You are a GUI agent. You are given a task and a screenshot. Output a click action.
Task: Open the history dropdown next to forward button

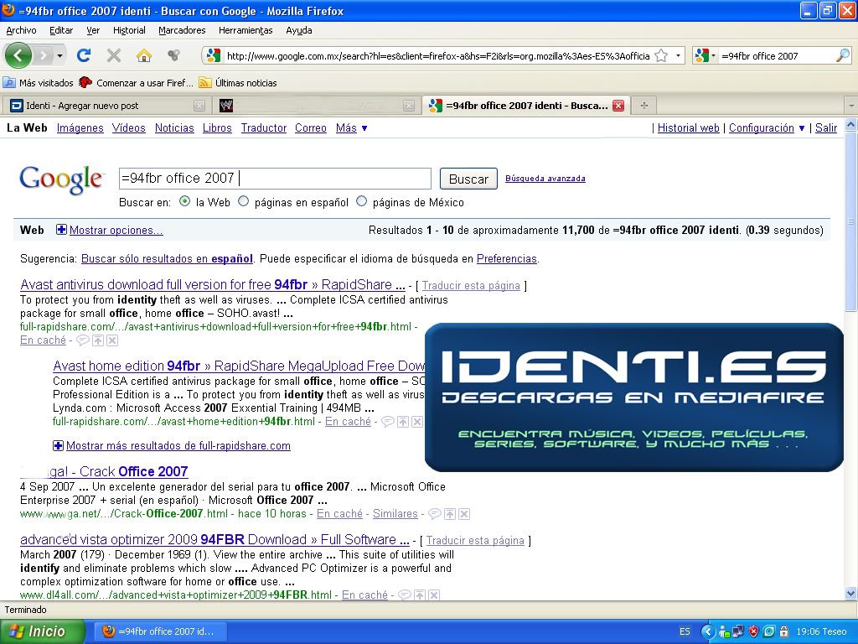[59, 55]
